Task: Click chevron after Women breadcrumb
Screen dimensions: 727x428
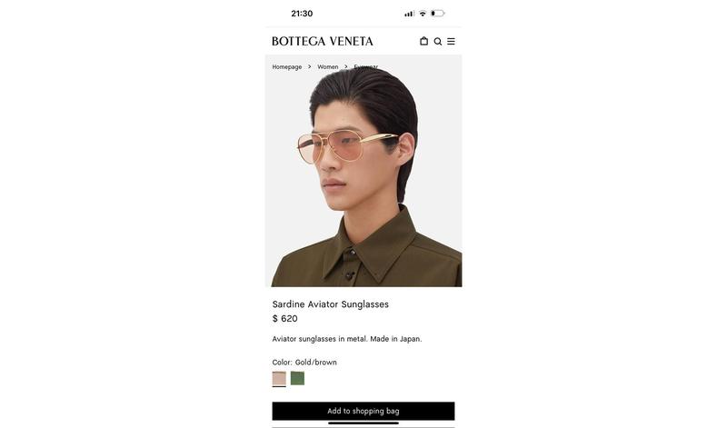Action: (346, 66)
